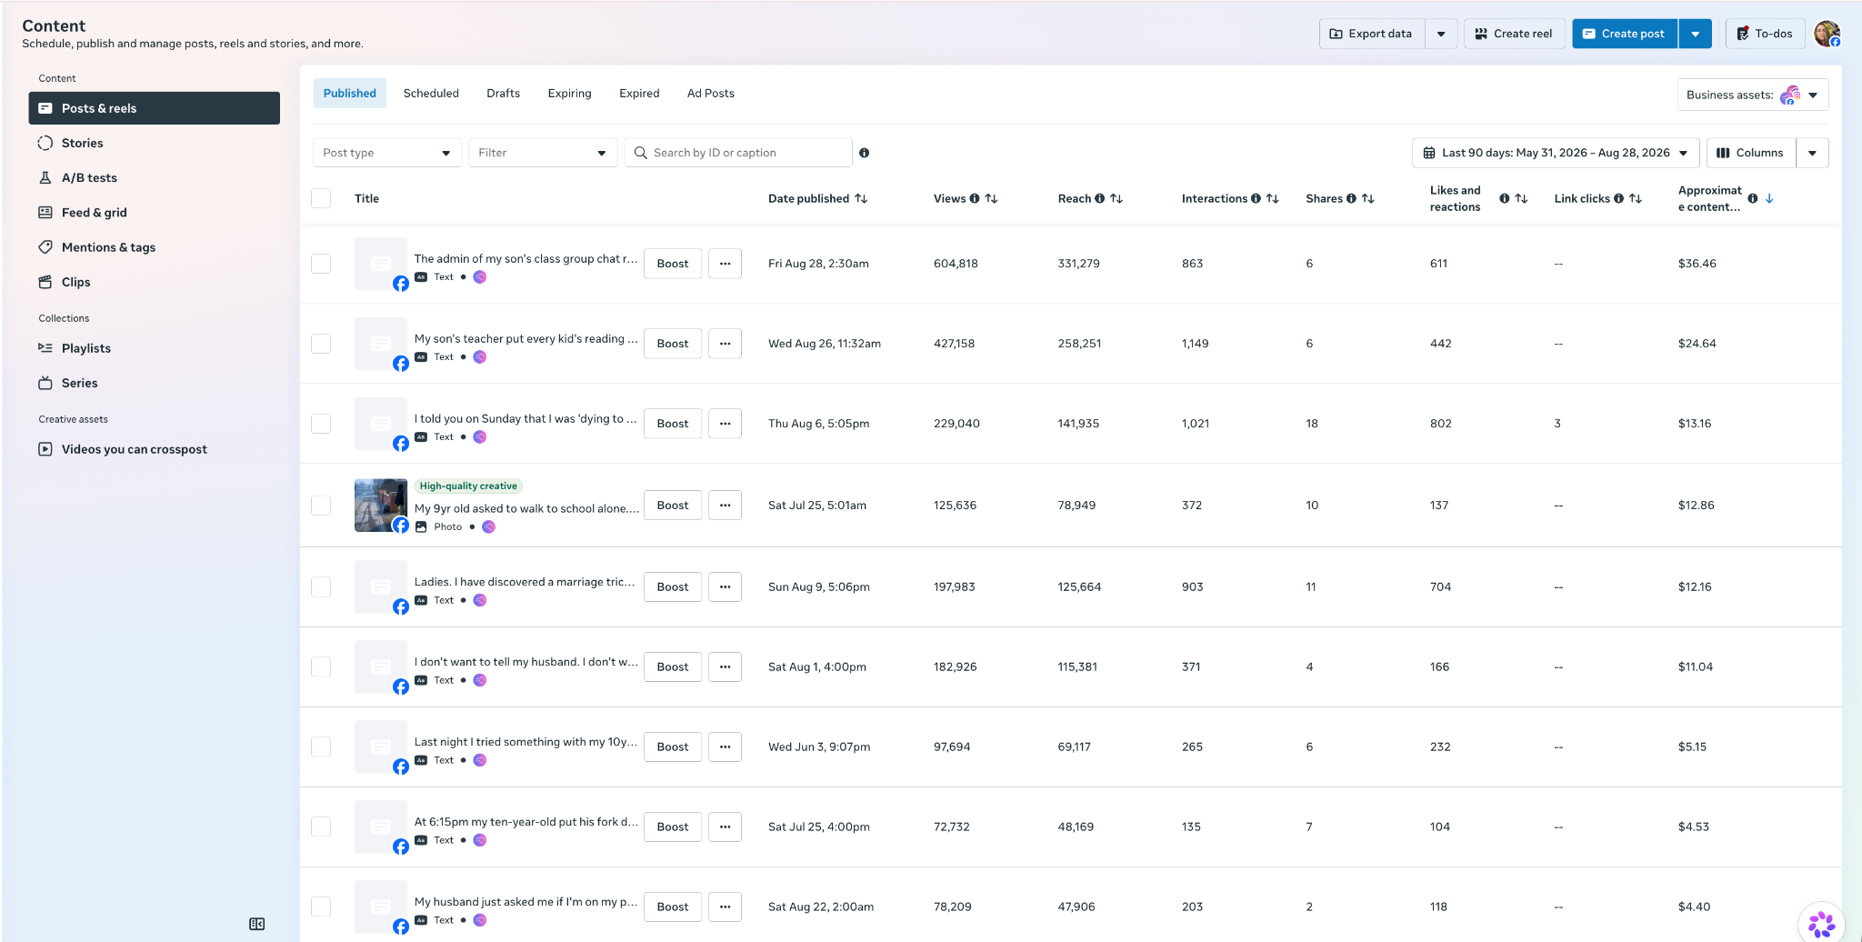Click the Create reel button
The image size is (1862, 942).
pos(1515,34)
